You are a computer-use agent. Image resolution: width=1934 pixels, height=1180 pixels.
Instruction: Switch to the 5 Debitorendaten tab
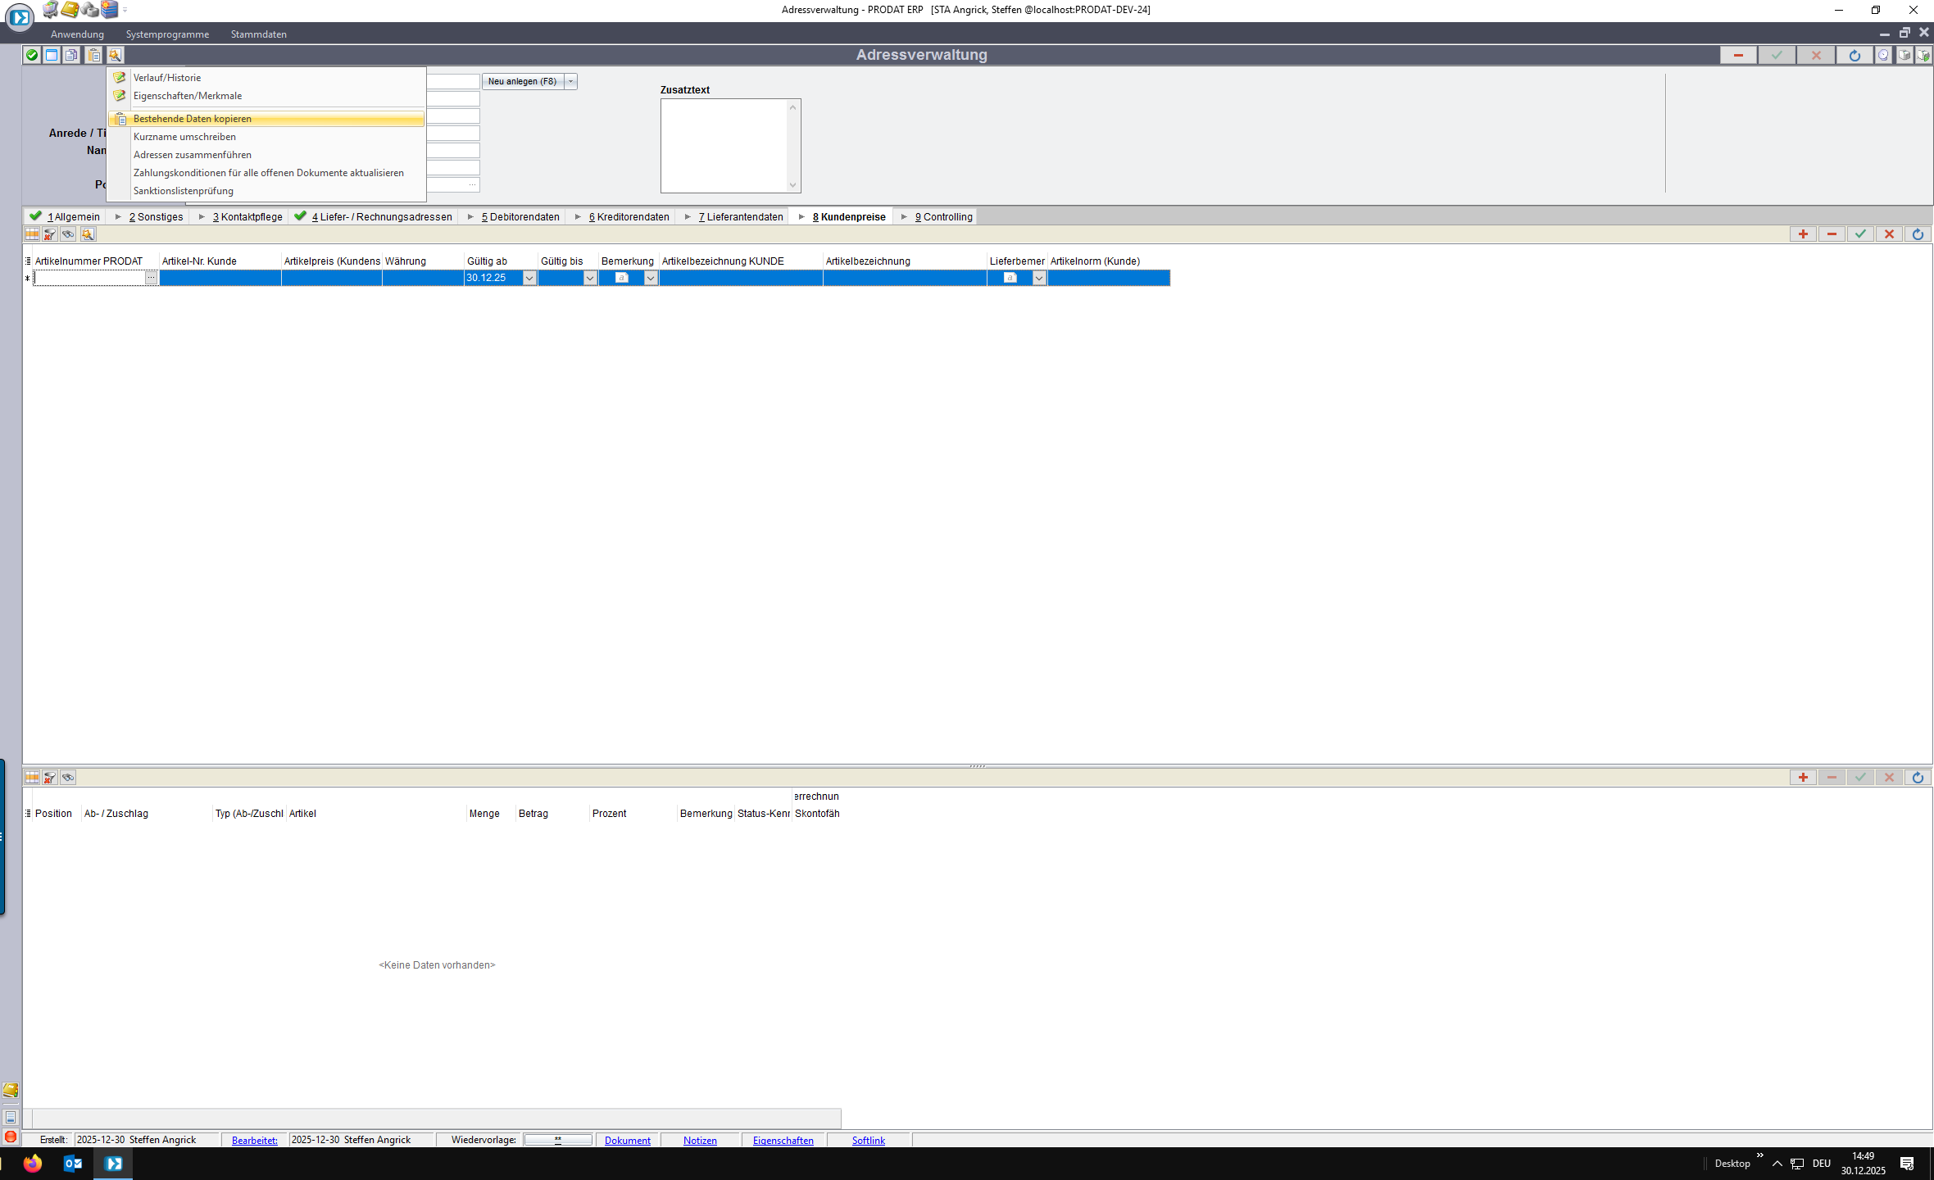pyautogui.click(x=520, y=217)
